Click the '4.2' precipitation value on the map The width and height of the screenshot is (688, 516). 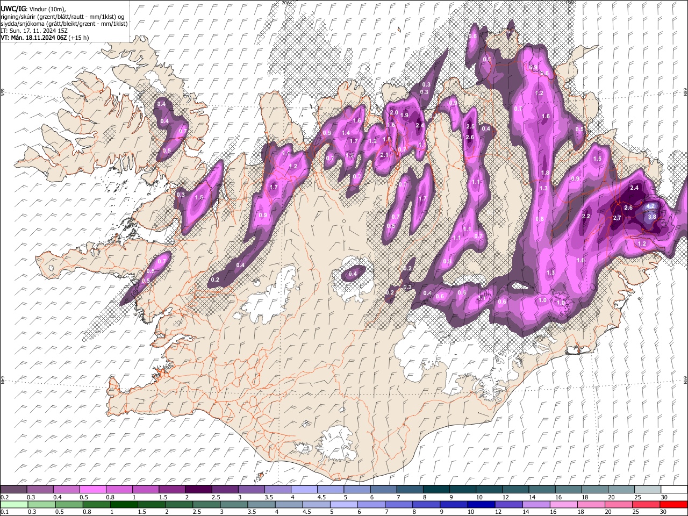[x=651, y=206]
